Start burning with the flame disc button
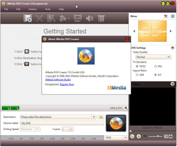Screen dimensions: 177x147 [116, 123]
